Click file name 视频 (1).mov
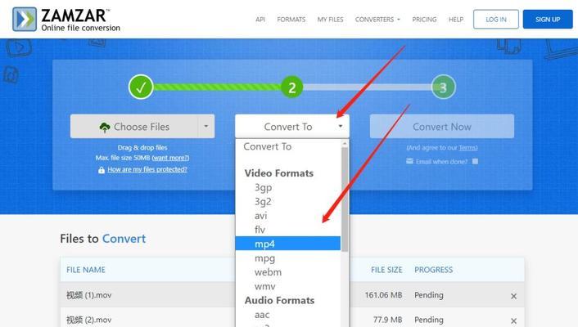Viewport: 578px width, 327px height. (x=89, y=295)
